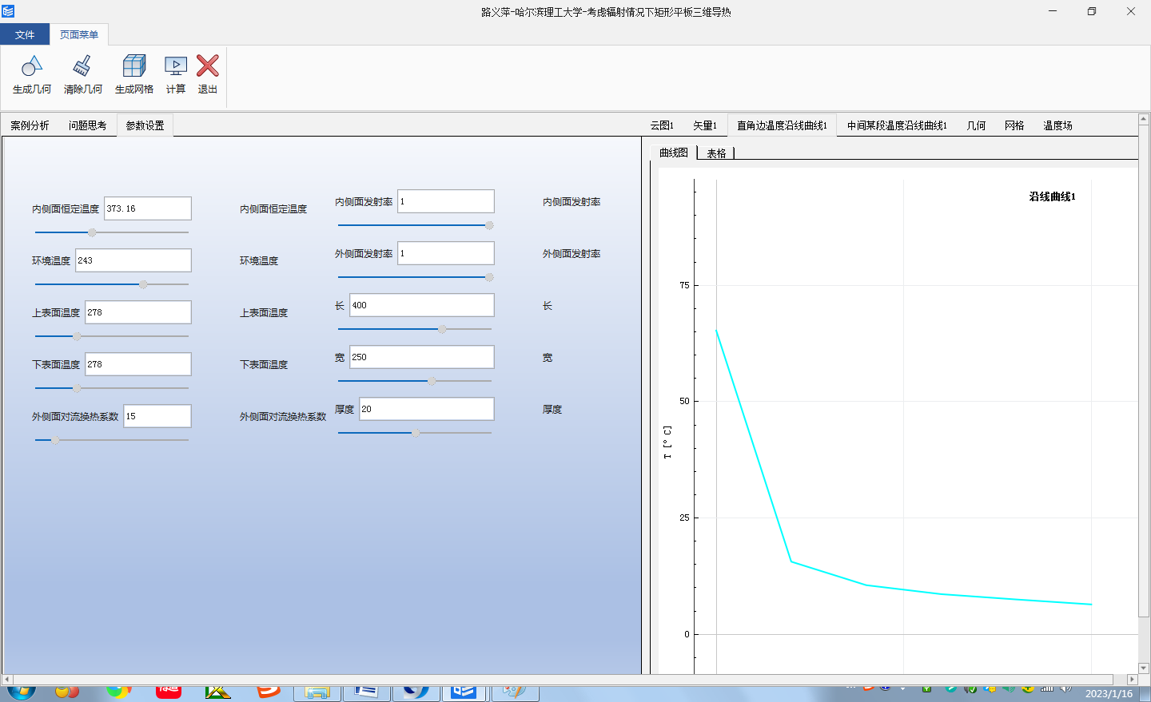Minimize the application window
Viewport: 1151px width, 702px height.
pos(1053,11)
